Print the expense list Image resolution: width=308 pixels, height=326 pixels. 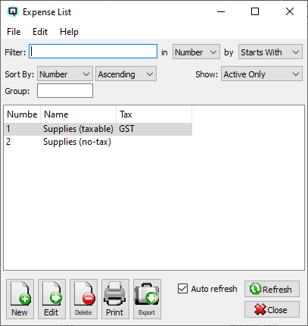[x=115, y=299]
